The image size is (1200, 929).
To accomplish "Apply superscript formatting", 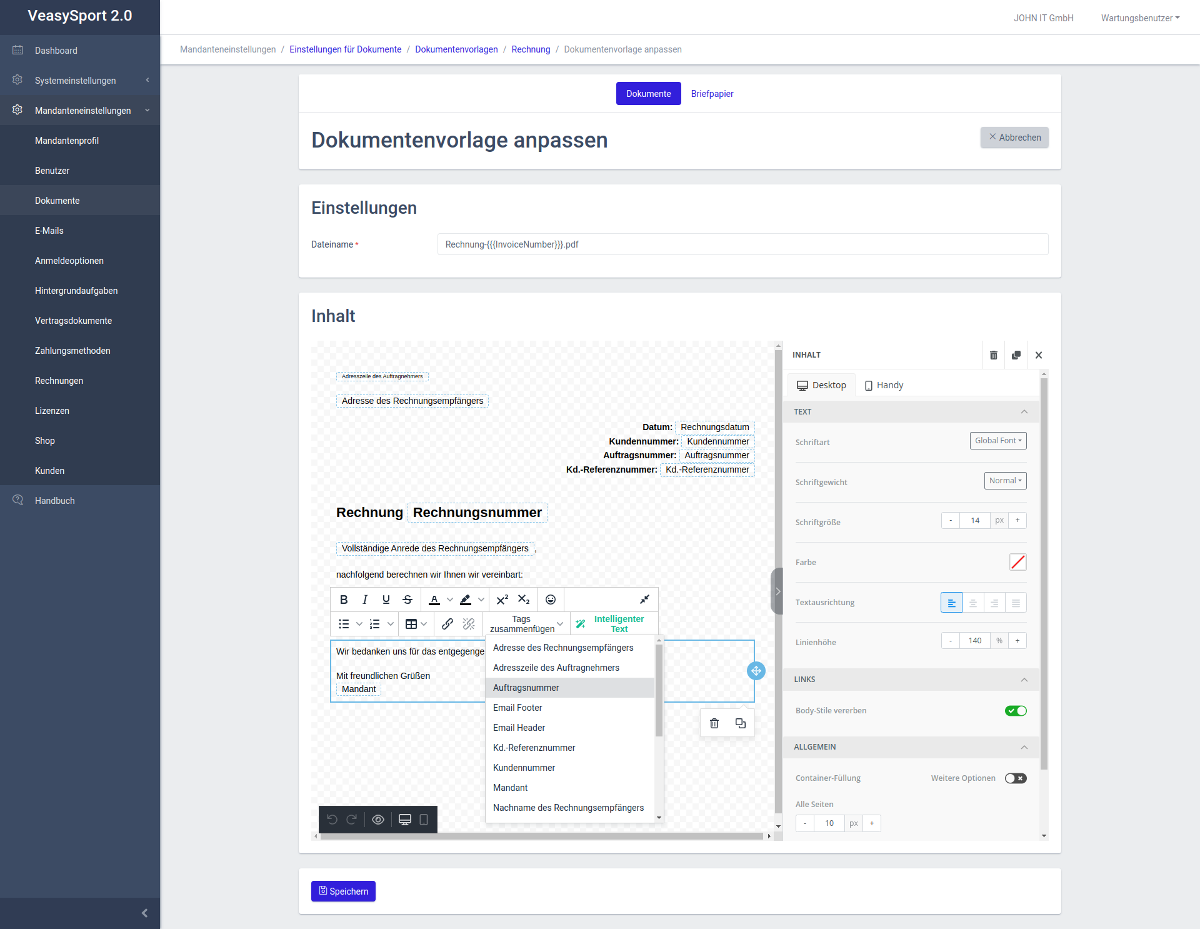I will [x=502, y=600].
